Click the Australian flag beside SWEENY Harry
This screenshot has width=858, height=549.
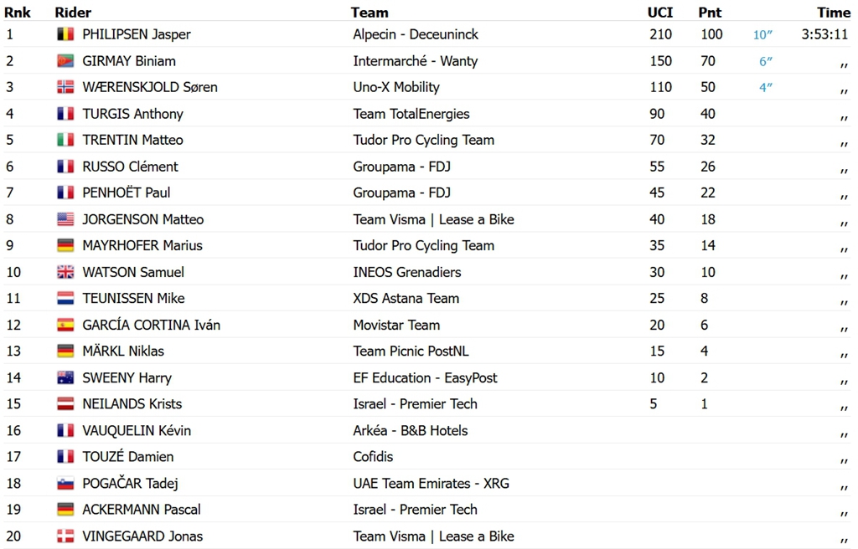65,377
